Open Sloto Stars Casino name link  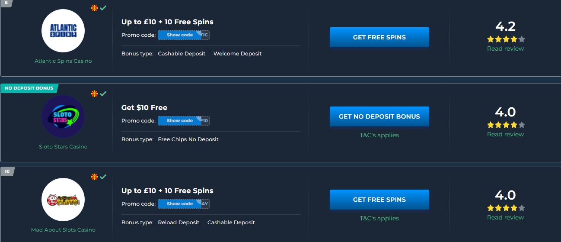(x=63, y=147)
